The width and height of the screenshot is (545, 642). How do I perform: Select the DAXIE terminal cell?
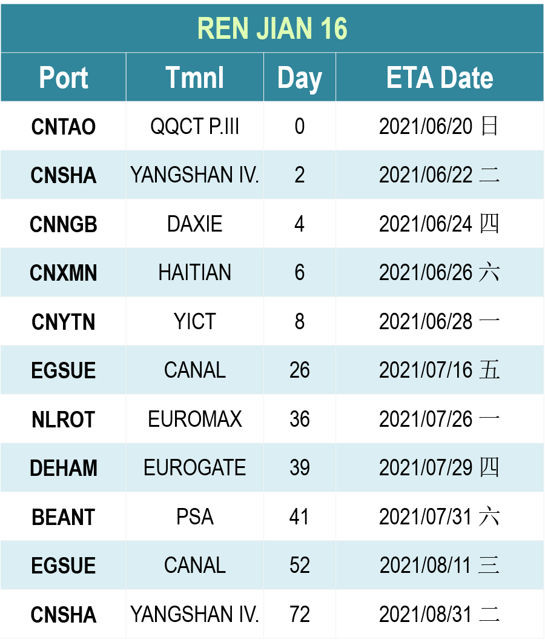[x=194, y=224]
